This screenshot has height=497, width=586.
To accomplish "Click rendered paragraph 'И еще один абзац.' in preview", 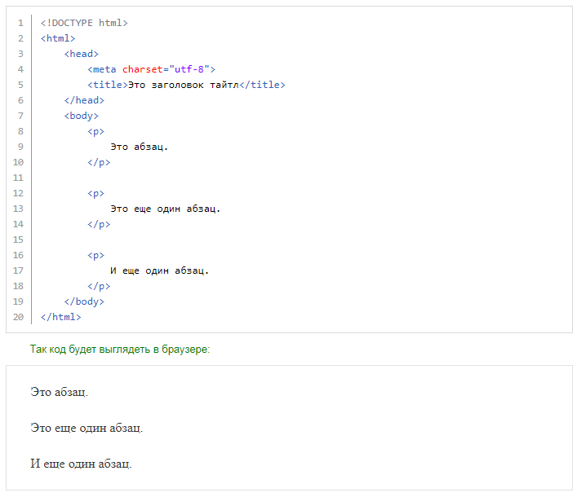I will tap(81, 464).
